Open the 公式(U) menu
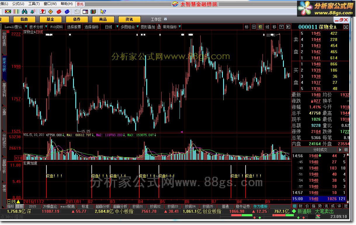 point(18,4)
